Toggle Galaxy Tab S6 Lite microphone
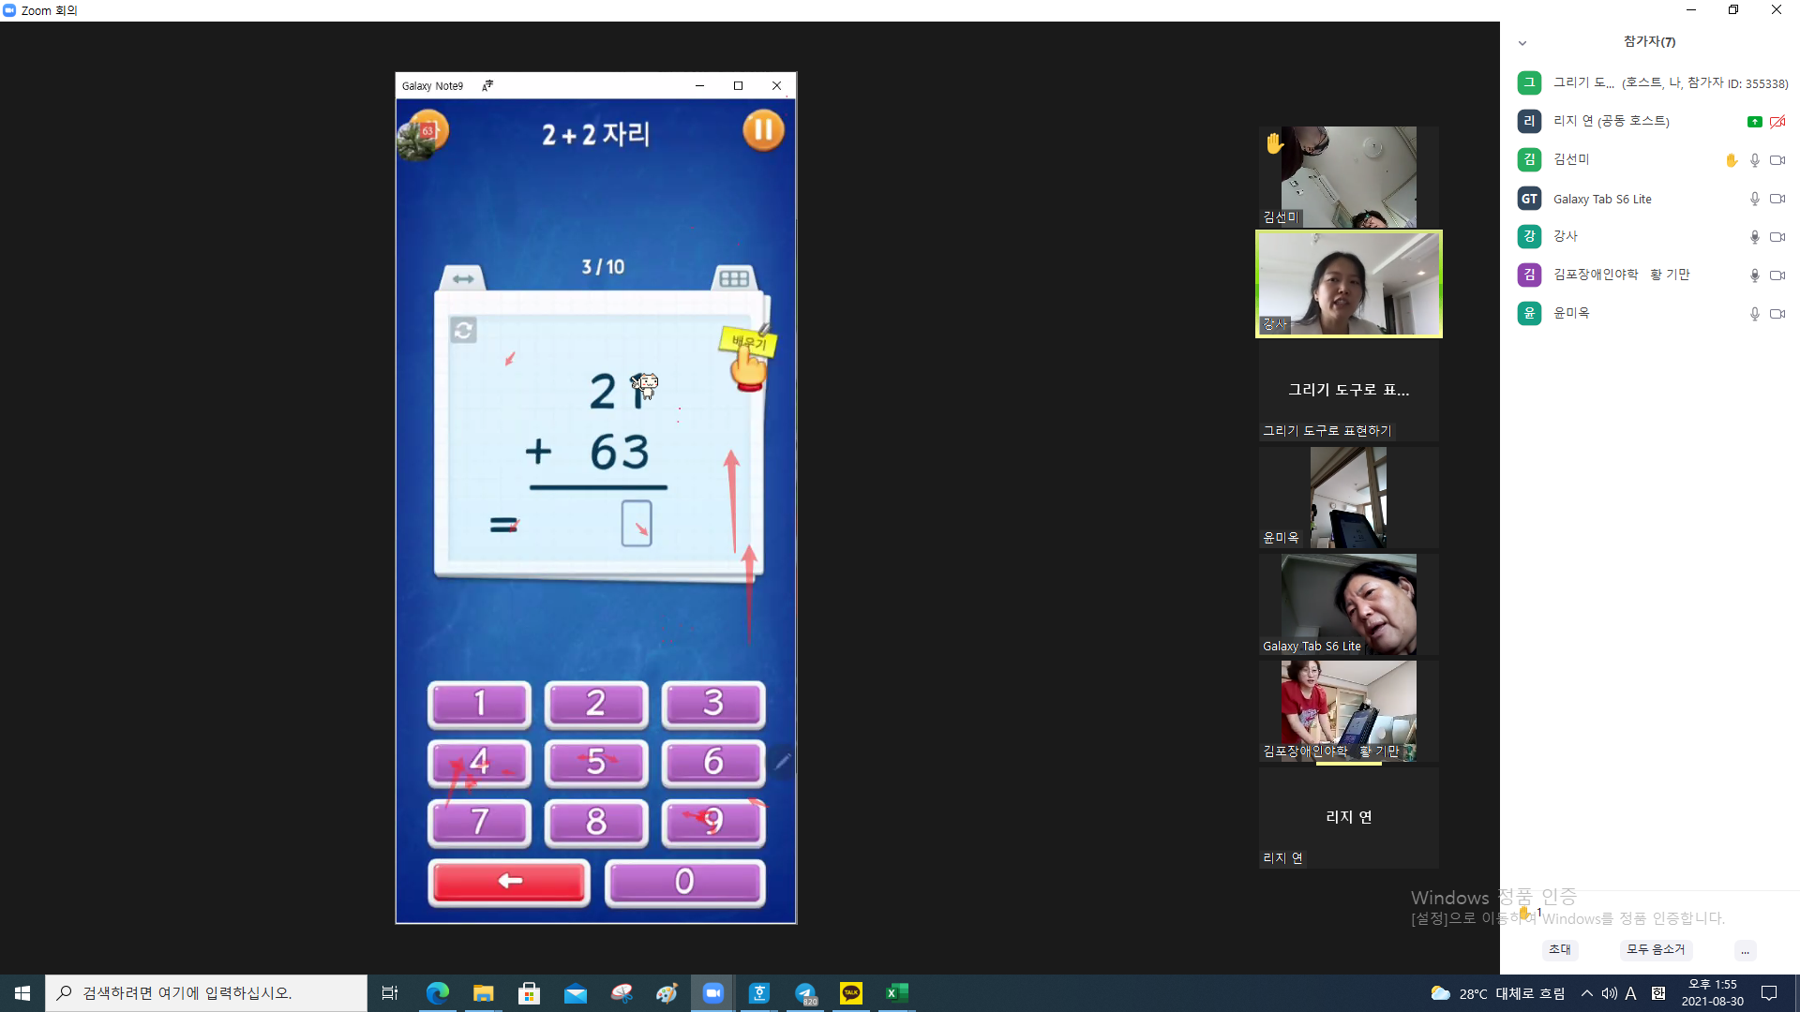The width and height of the screenshot is (1800, 1012). coord(1754,199)
